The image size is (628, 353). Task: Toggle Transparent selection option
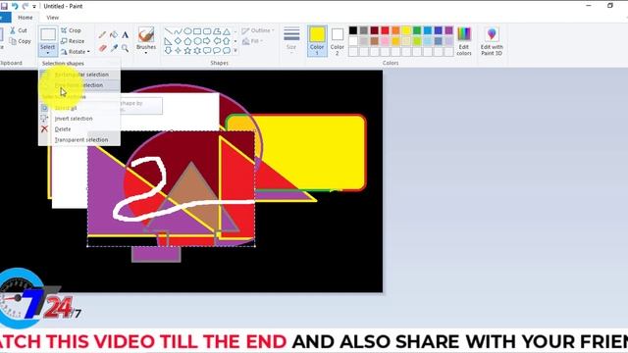pyautogui.click(x=79, y=139)
